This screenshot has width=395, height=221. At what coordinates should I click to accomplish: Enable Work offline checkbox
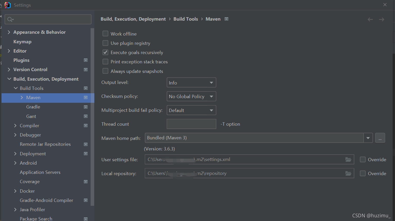pyautogui.click(x=105, y=33)
